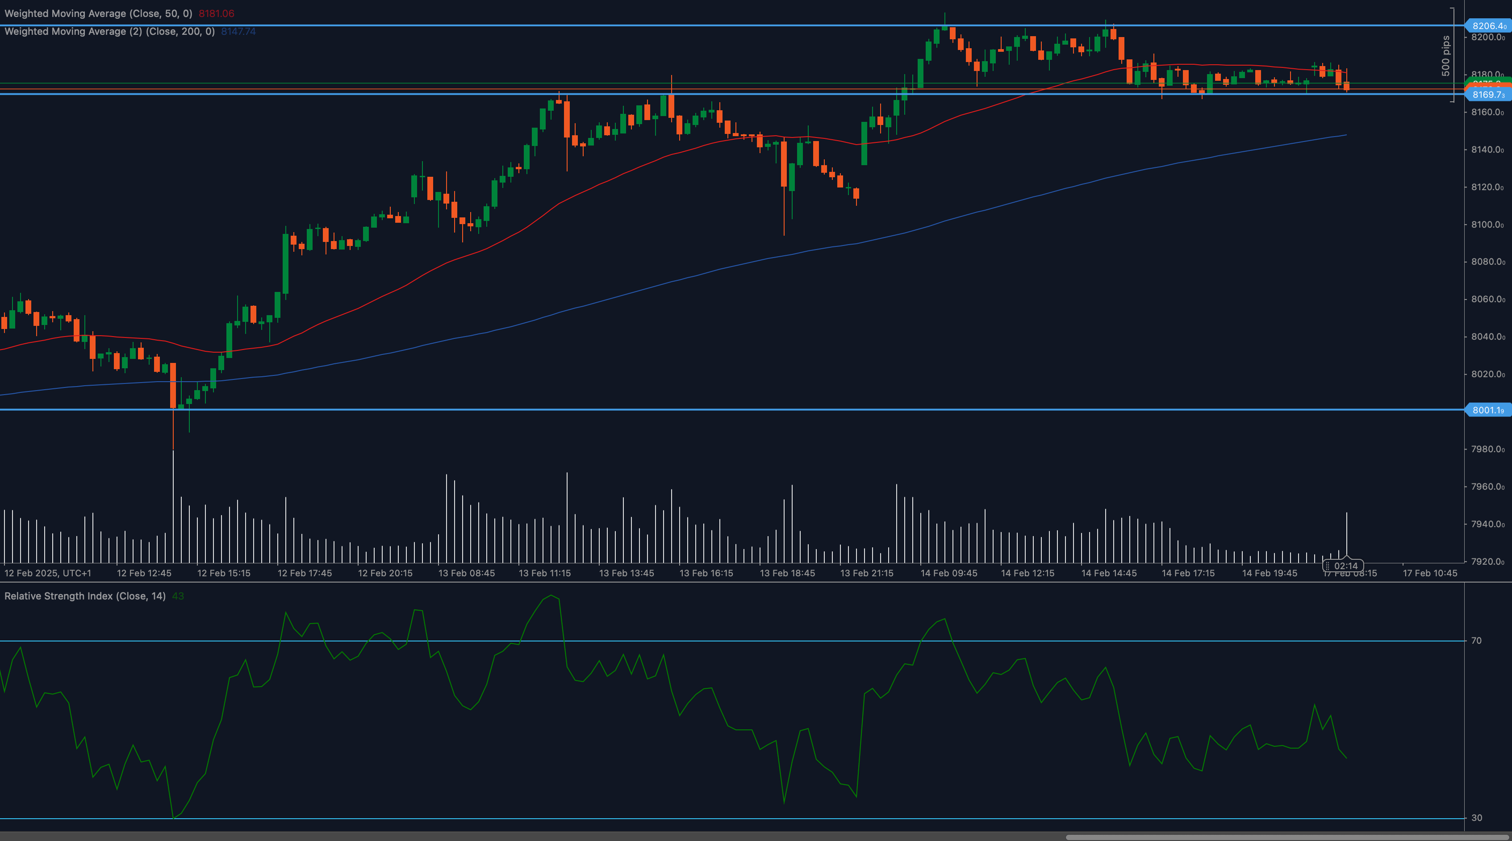This screenshot has width=1512, height=841.
Task: Click the 14 Feb 19:45 time label
Action: click(1270, 573)
